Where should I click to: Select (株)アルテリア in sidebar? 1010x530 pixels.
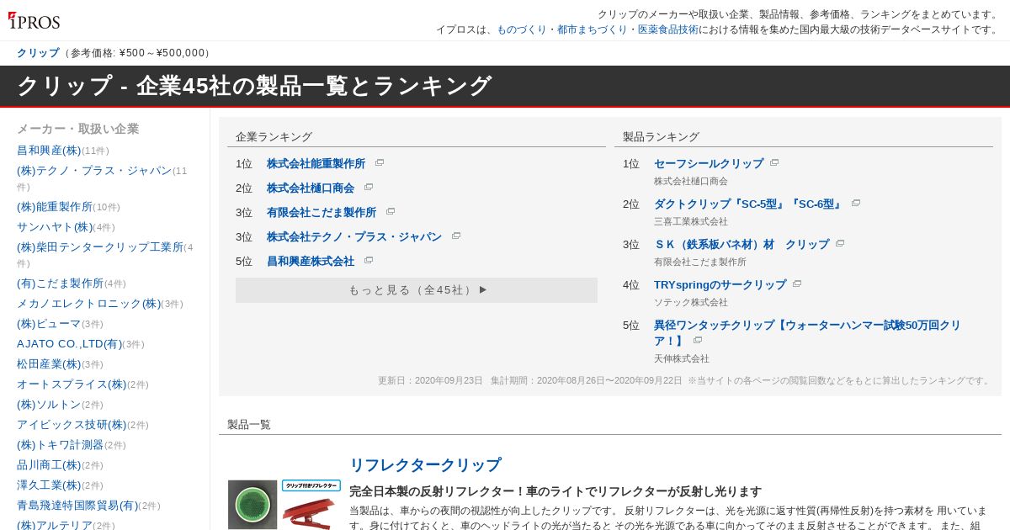point(55,526)
